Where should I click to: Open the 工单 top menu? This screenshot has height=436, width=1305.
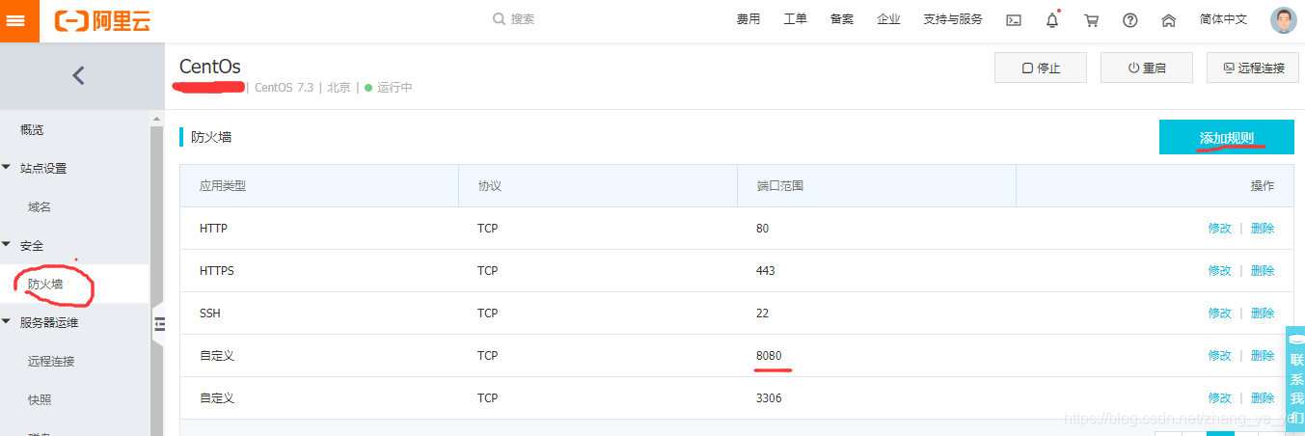[796, 19]
